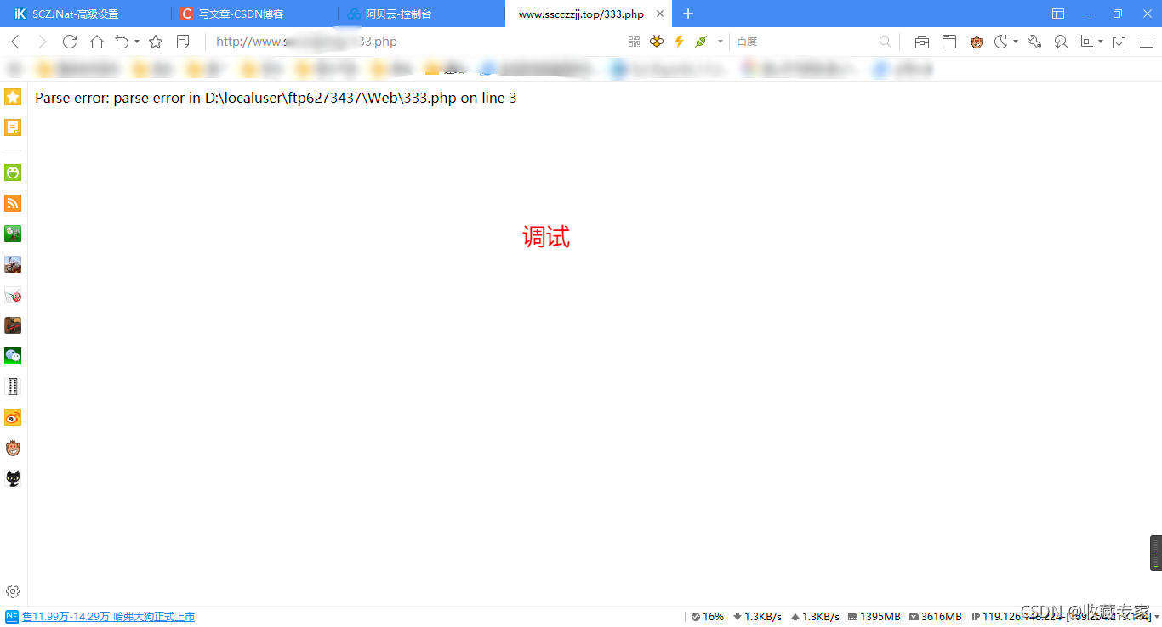Open developer tools wrench icon
This screenshot has height=627, width=1162.
coord(1034,42)
